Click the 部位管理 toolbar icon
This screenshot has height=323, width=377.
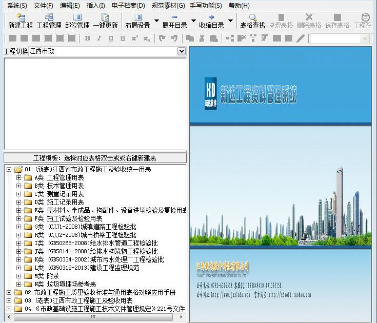(x=77, y=21)
